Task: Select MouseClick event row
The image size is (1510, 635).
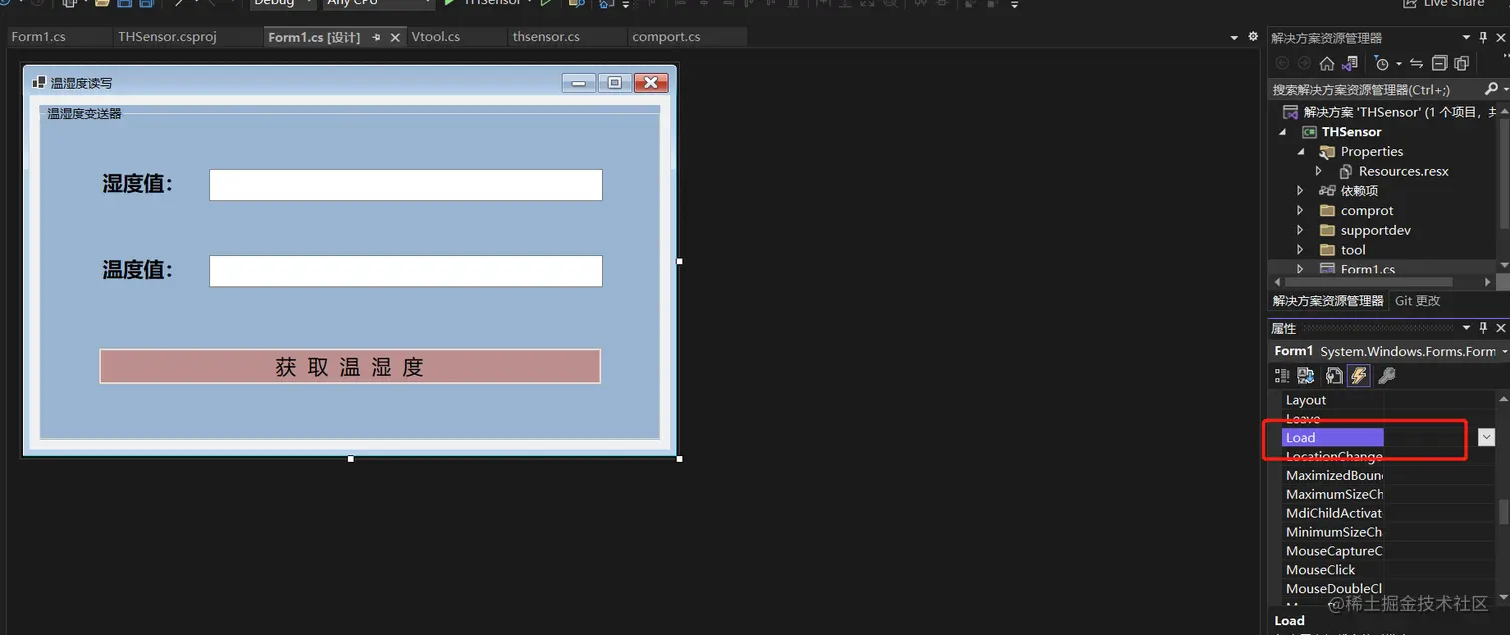Action: tap(1389, 570)
